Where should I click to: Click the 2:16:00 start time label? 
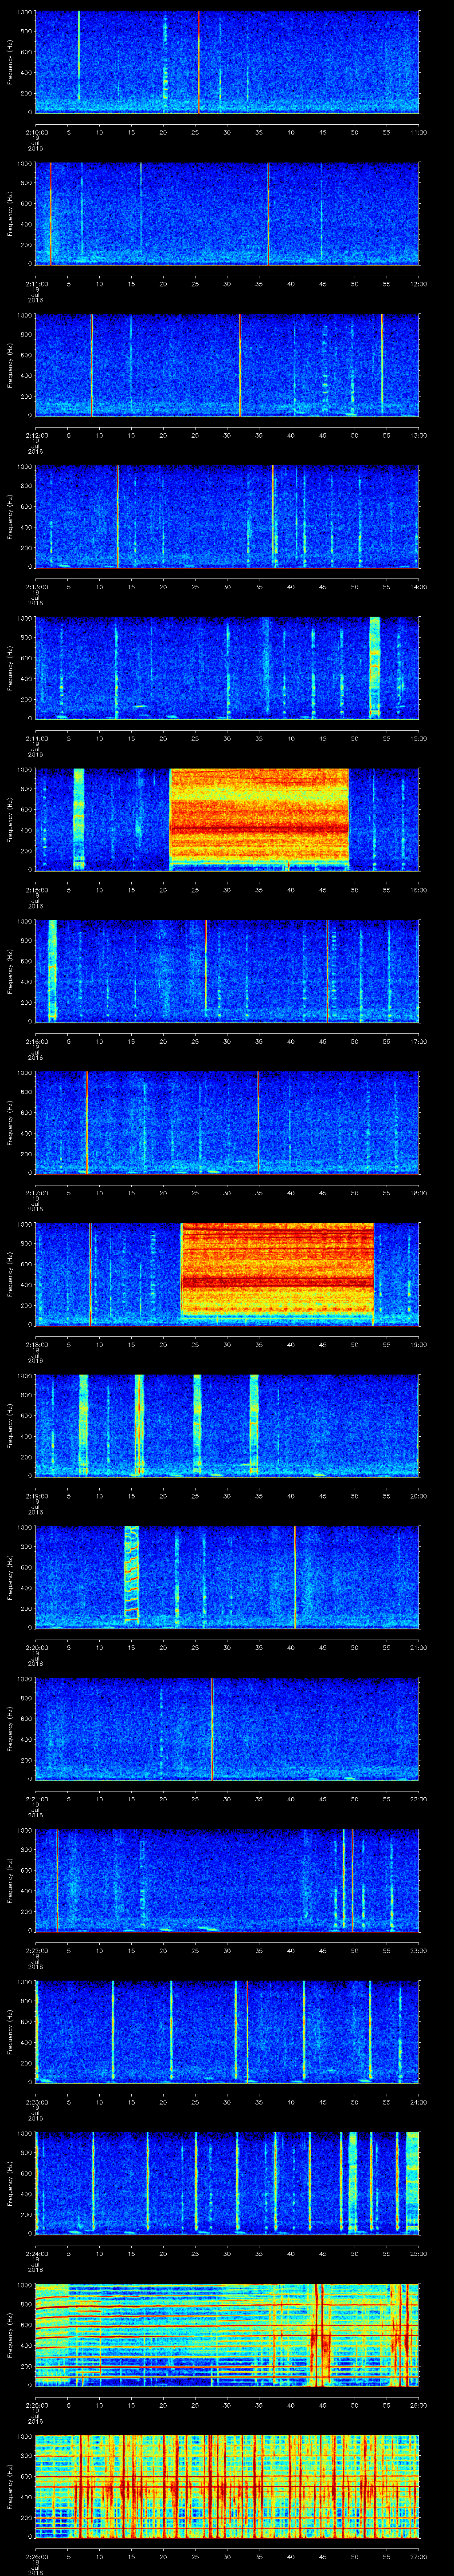tap(36, 1041)
